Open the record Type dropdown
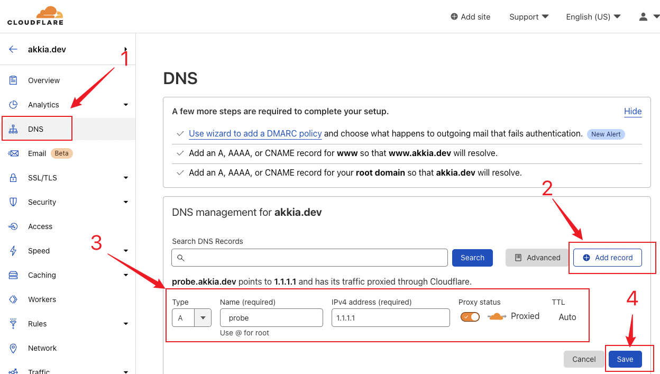This screenshot has height=374, width=660. pyautogui.click(x=203, y=317)
